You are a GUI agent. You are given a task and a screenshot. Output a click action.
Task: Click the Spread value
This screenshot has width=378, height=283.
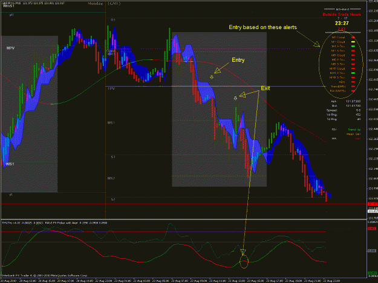[x=358, y=110]
